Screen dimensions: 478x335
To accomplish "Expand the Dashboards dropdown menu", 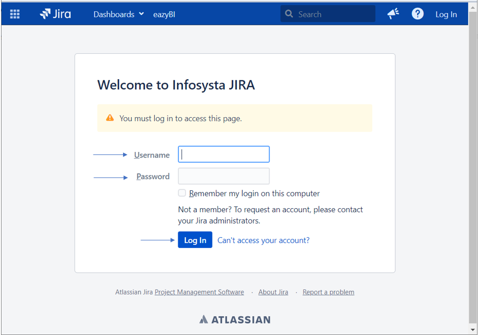I will 118,14.
